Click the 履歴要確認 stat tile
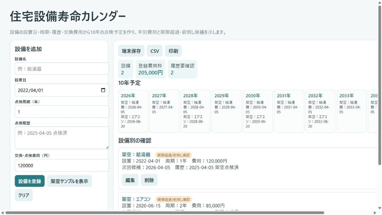 click(182, 69)
